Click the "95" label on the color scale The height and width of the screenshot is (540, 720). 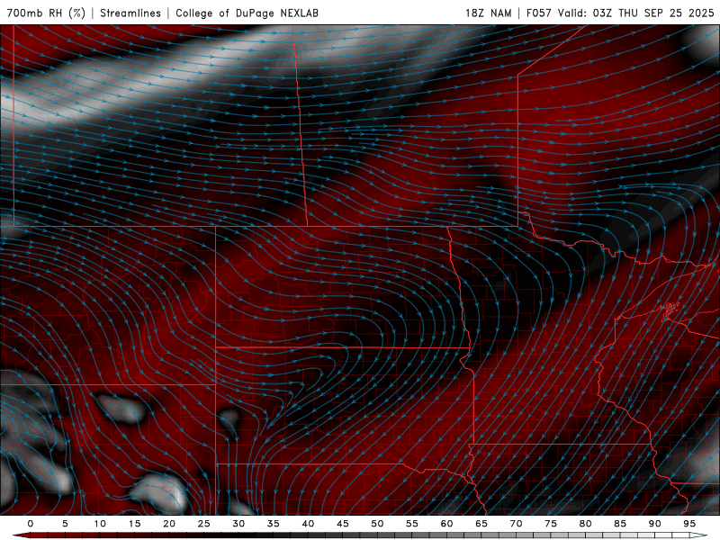689,524
